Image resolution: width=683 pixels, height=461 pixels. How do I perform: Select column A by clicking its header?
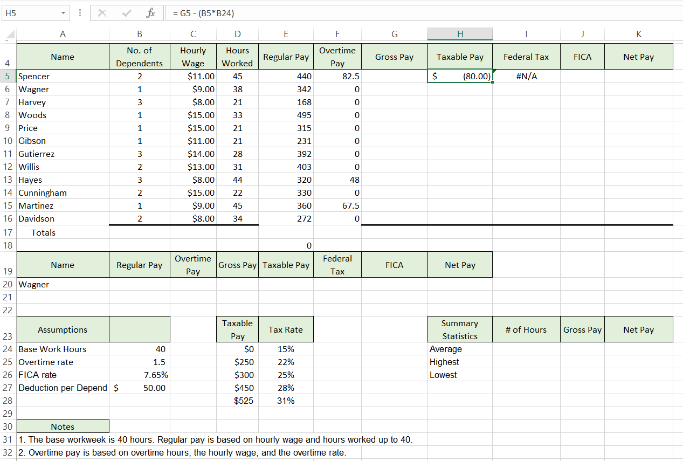(63, 33)
